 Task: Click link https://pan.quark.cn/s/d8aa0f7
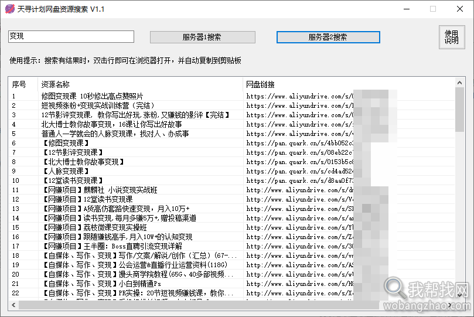click(x=299, y=180)
